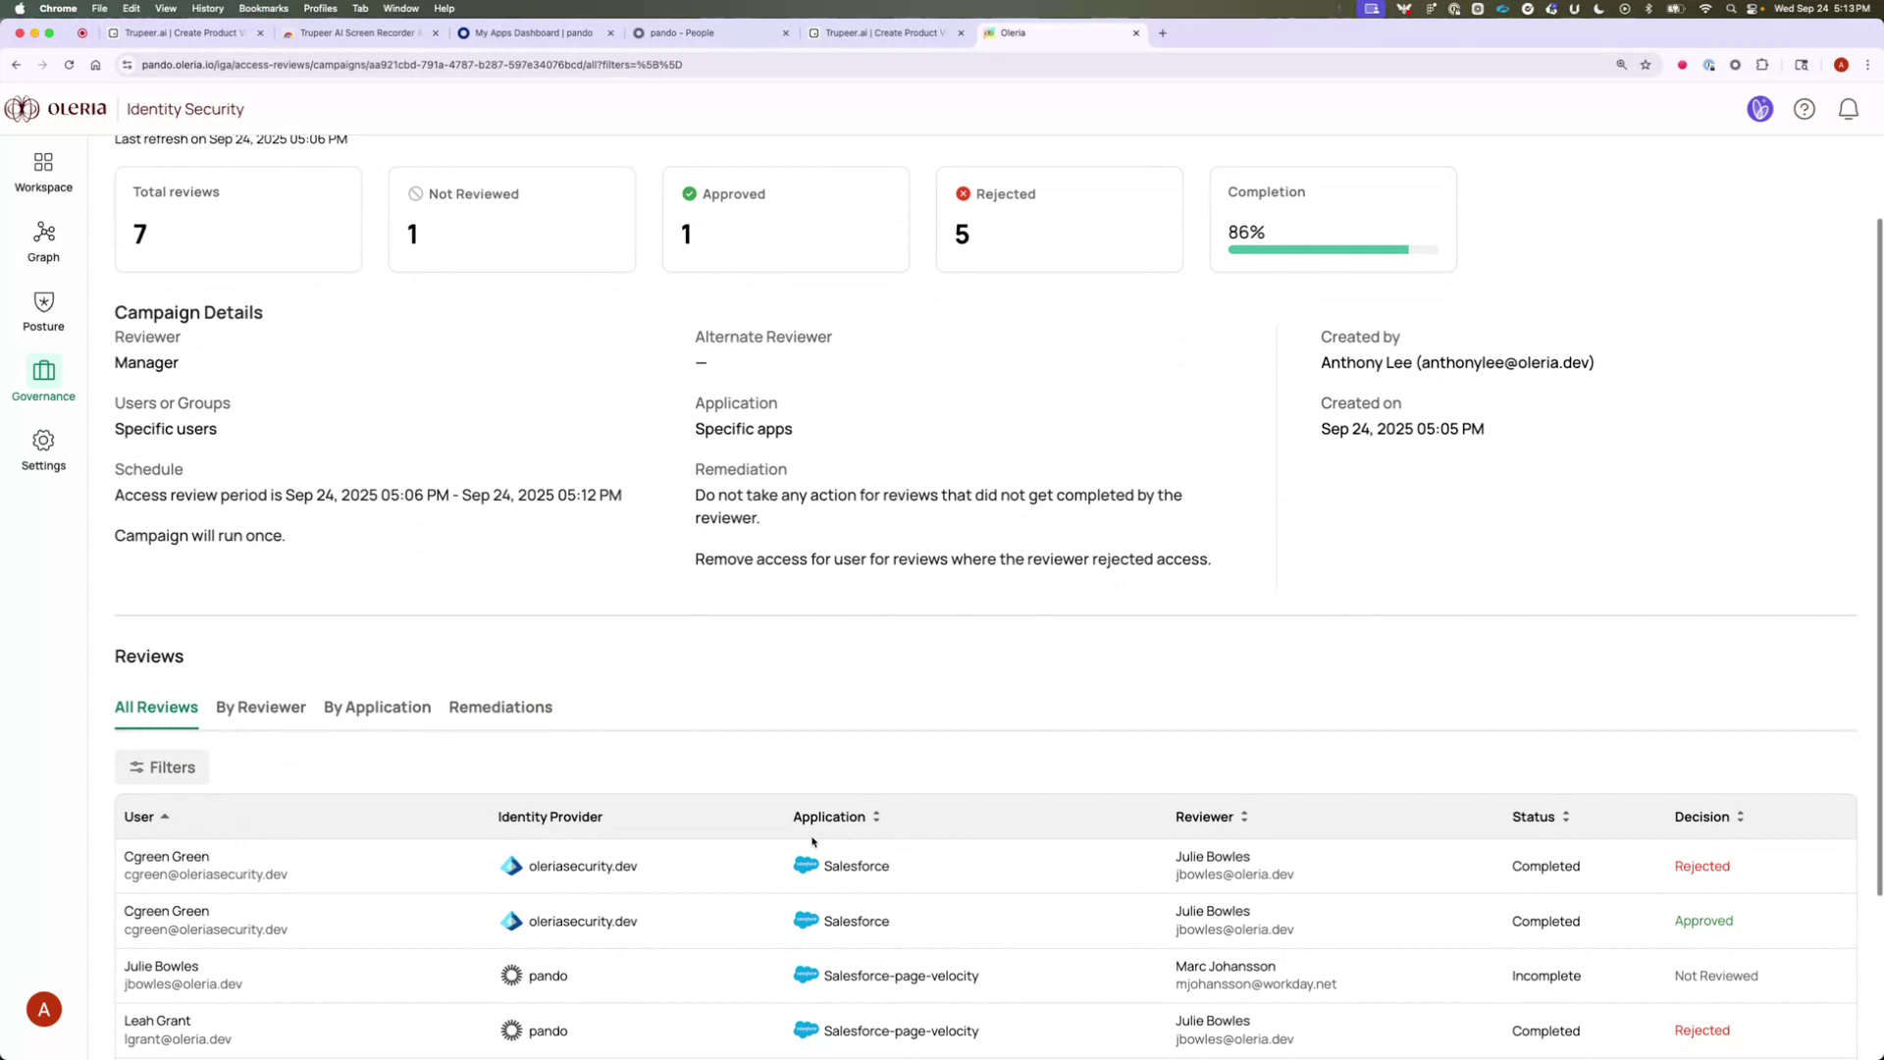Click Anthony Lee's email link
The height and width of the screenshot is (1060, 1884).
coord(1505,362)
